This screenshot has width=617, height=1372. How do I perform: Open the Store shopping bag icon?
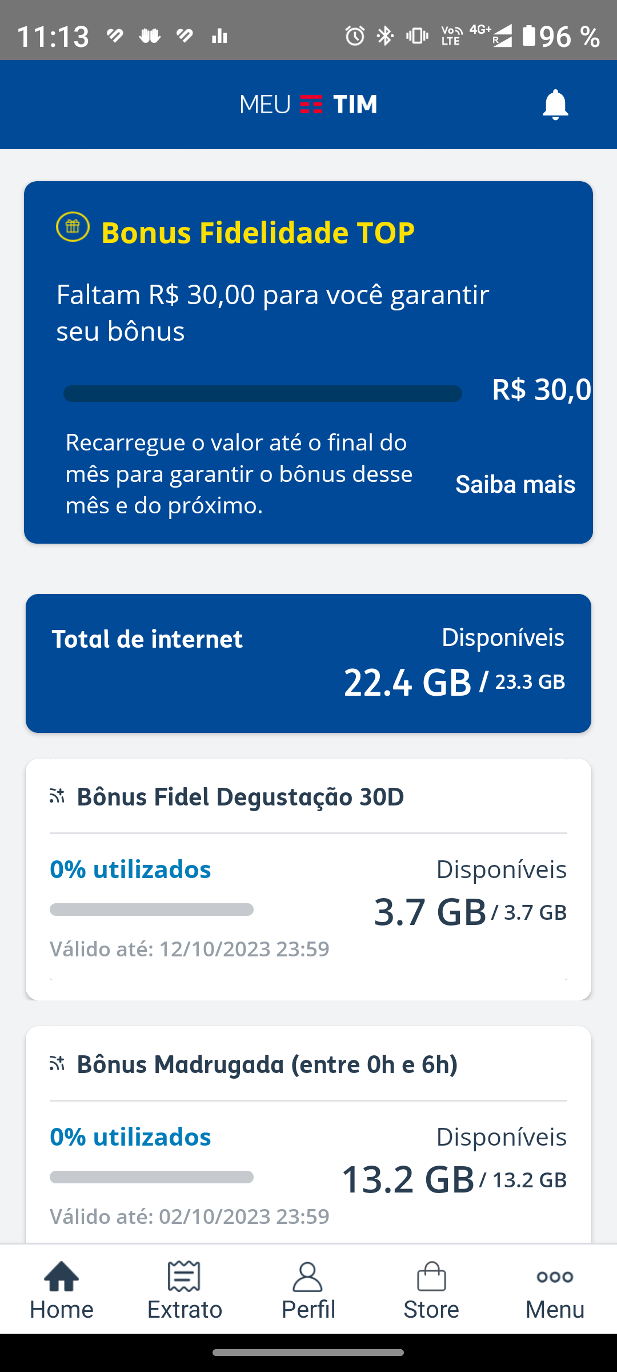coord(431,1278)
